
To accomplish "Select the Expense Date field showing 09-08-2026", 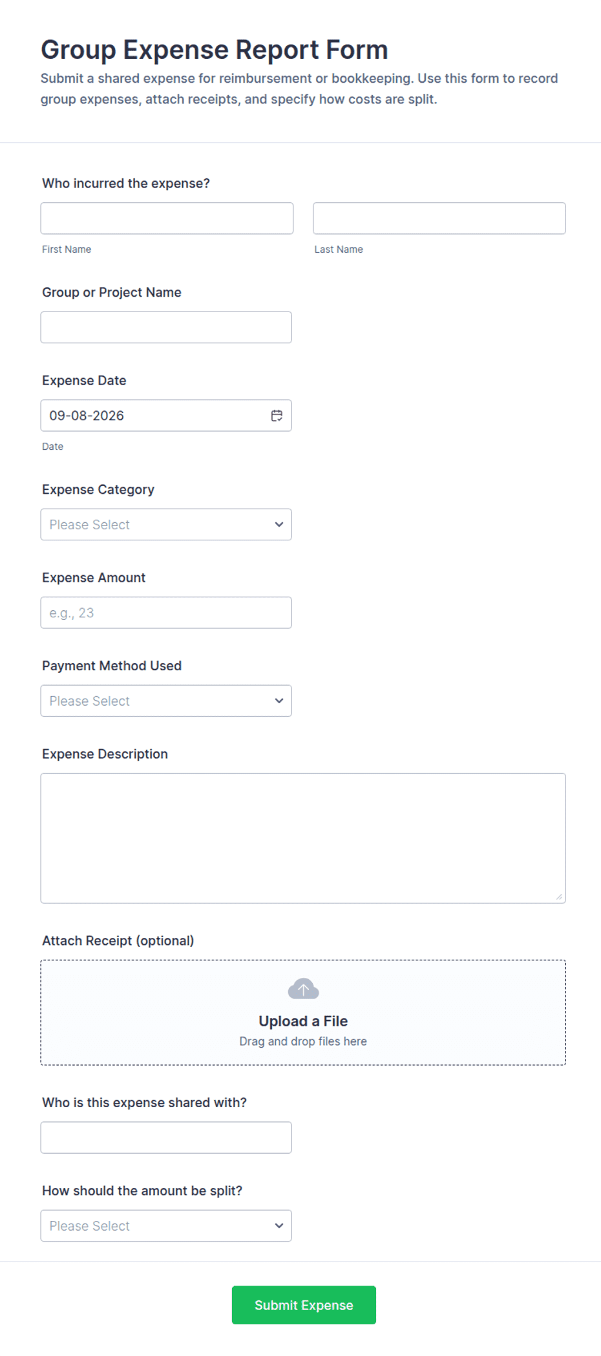I will click(166, 416).
